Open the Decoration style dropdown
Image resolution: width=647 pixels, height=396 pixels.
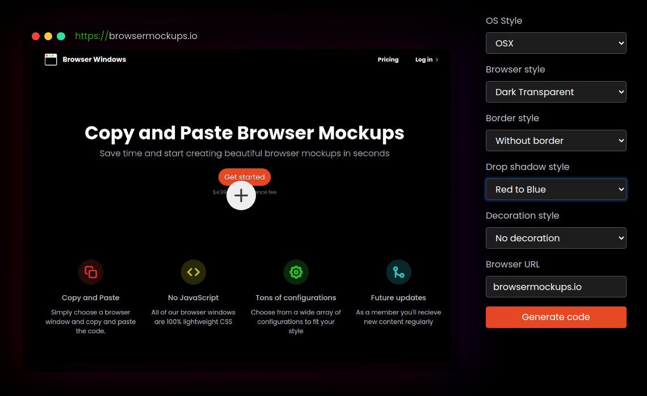tap(556, 238)
